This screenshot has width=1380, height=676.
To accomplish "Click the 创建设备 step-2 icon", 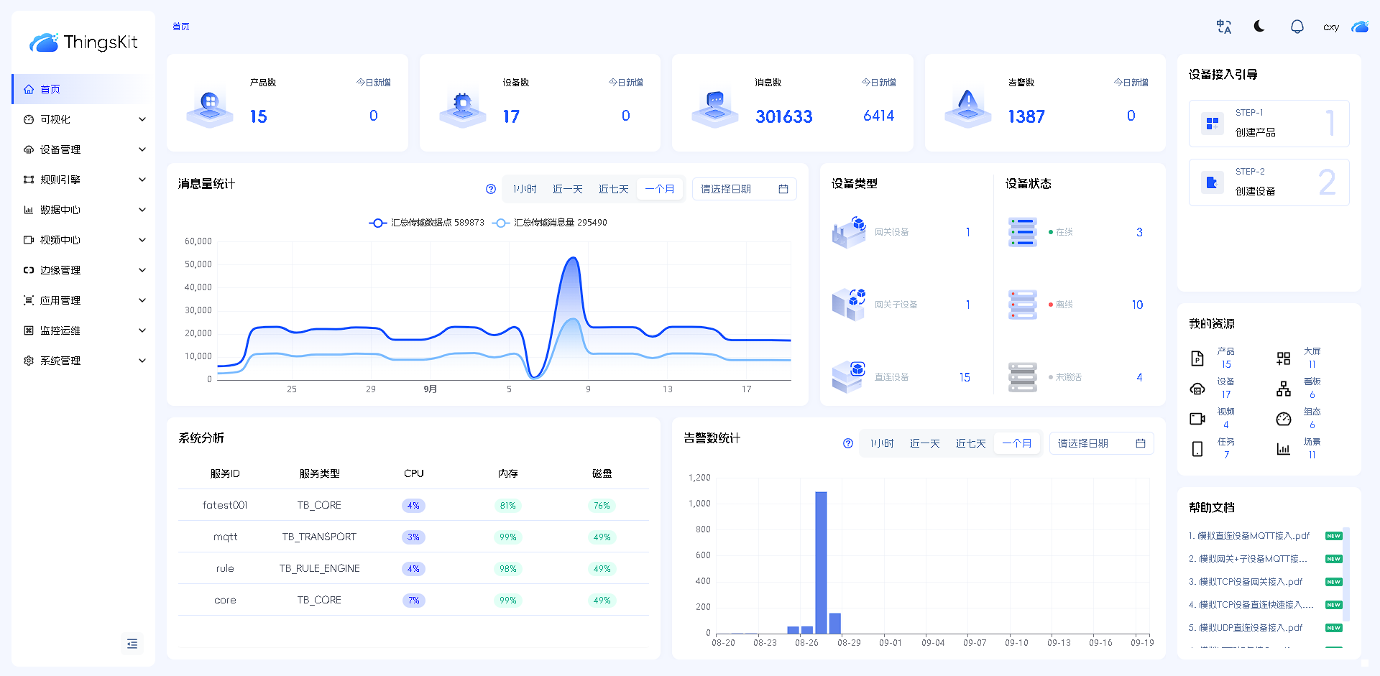I will [1213, 182].
